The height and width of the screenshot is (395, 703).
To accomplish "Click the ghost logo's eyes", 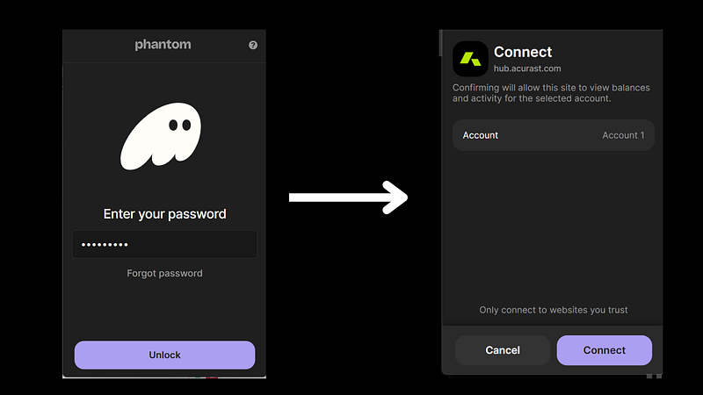I will pos(179,126).
